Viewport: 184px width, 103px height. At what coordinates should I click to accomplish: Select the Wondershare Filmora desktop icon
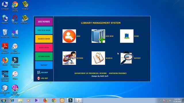coord(15,62)
